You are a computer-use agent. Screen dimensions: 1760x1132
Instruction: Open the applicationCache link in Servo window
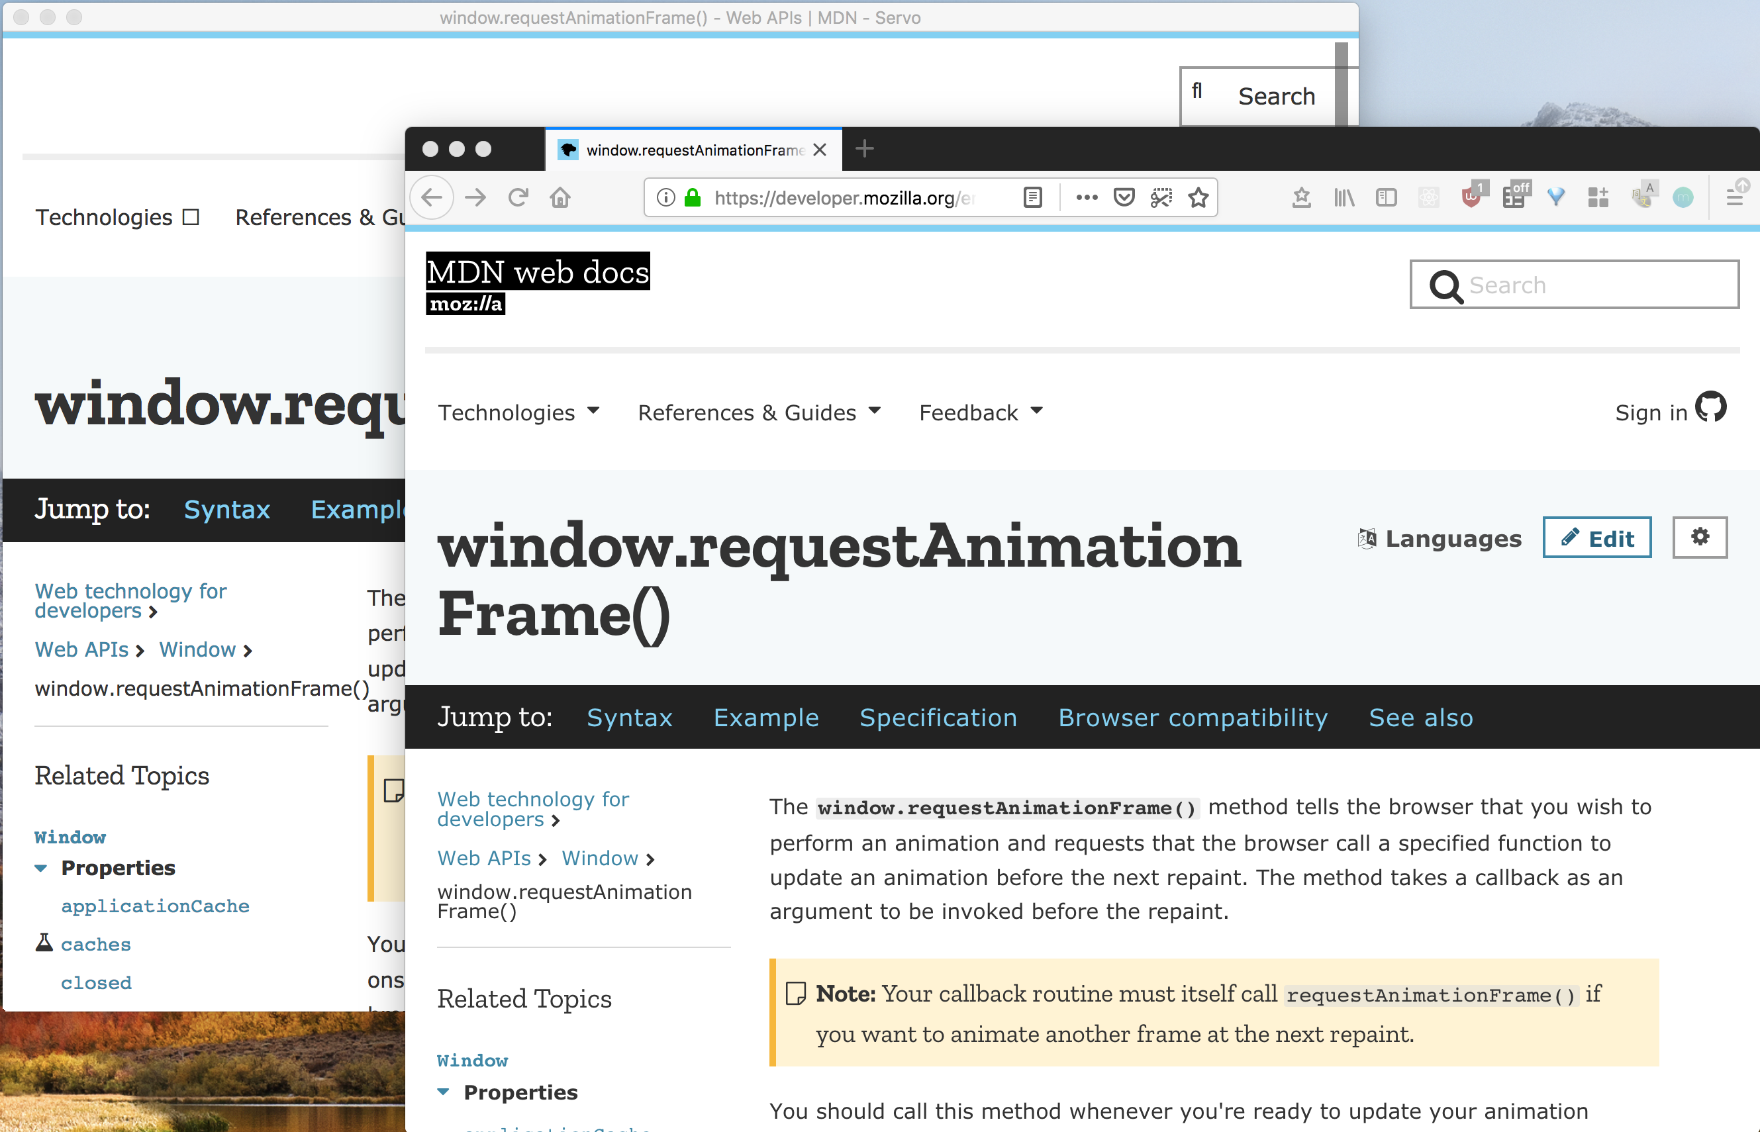(x=155, y=906)
